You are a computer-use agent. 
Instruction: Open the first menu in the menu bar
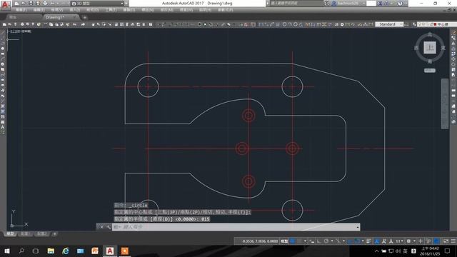click(21, 10)
